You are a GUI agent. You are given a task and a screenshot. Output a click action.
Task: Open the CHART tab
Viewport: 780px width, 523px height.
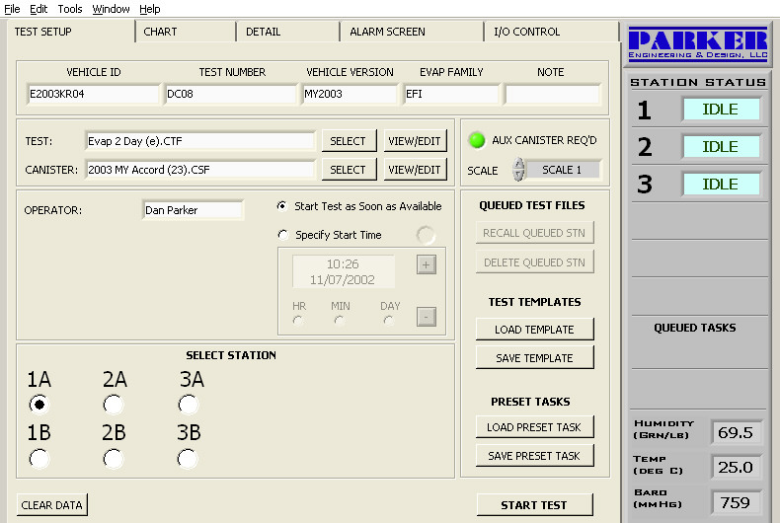coord(160,32)
